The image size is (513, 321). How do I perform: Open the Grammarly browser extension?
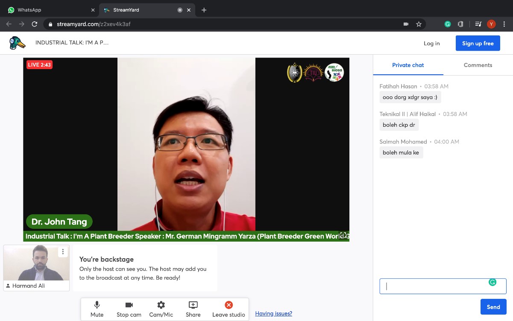pos(448,24)
